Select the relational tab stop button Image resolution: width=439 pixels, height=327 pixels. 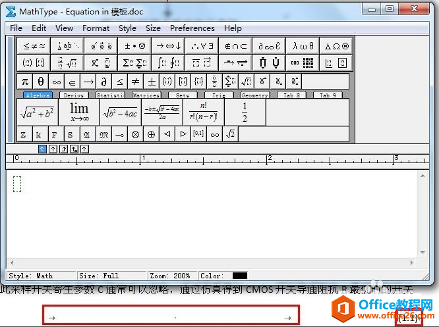point(74,149)
